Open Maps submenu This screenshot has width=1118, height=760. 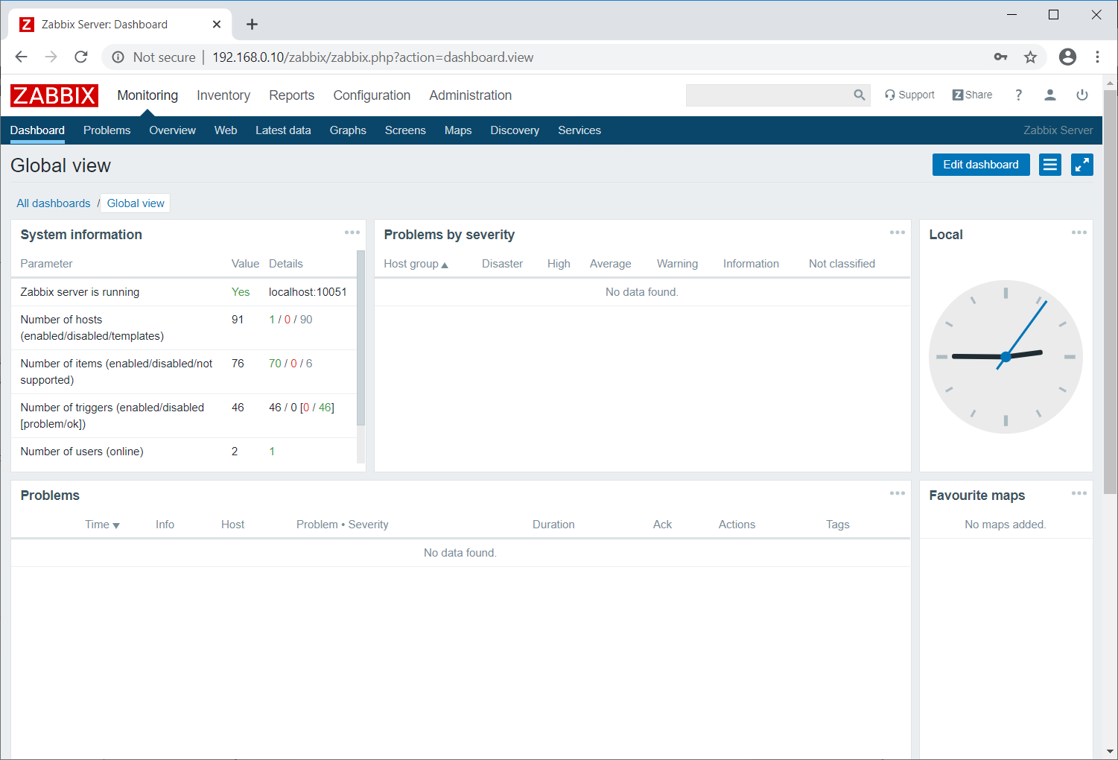point(458,130)
